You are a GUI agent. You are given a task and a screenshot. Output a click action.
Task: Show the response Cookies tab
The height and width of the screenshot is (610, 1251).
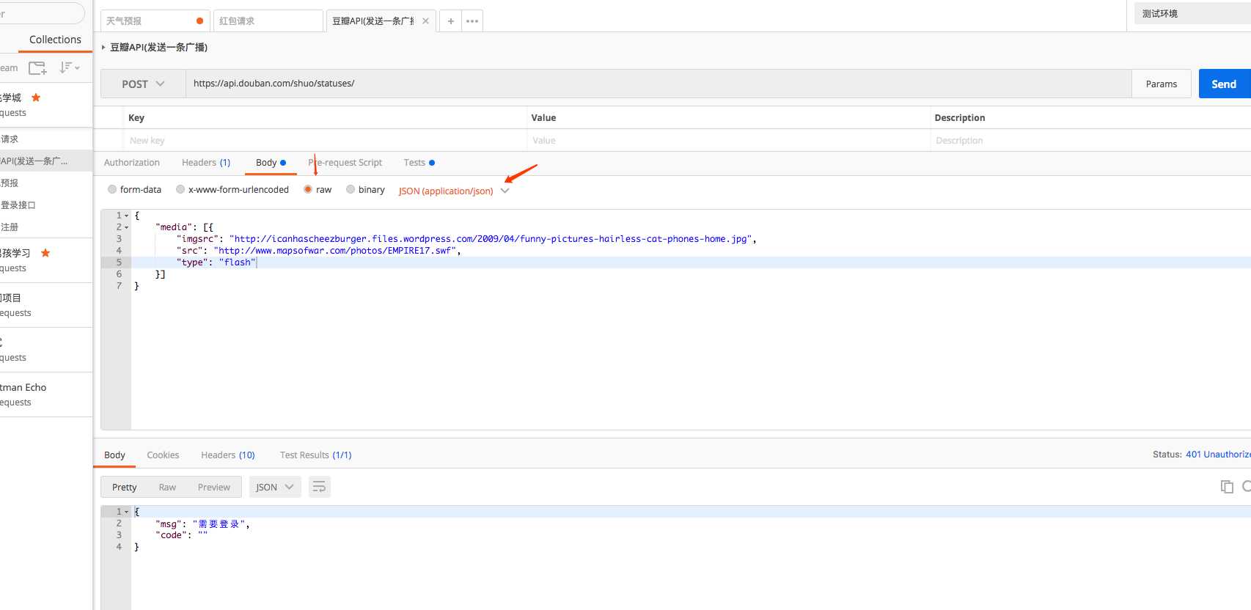point(163,455)
